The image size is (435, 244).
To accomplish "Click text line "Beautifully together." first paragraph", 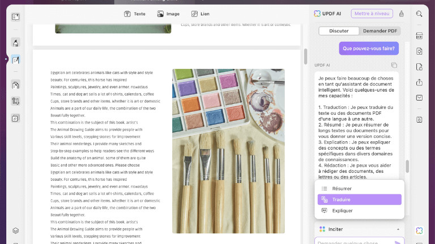I will 68,115.
